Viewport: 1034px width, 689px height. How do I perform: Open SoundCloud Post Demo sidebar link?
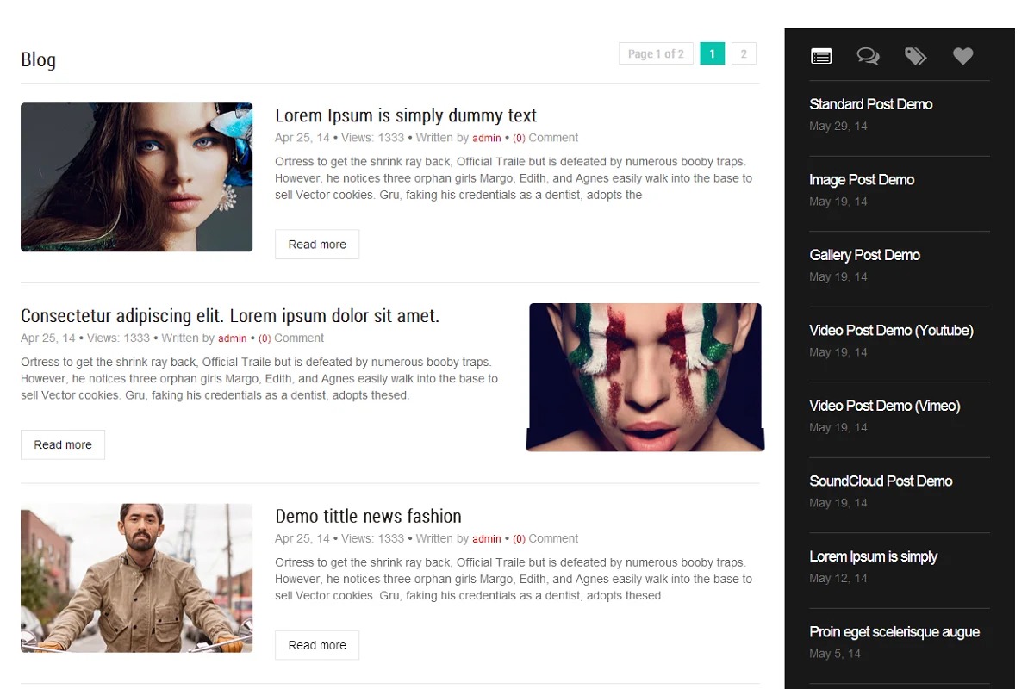[881, 481]
